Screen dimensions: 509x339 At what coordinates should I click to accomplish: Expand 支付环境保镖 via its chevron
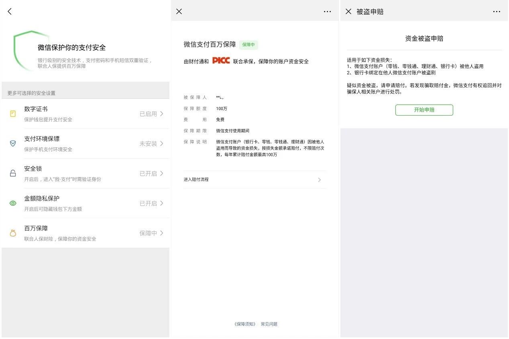click(x=162, y=143)
